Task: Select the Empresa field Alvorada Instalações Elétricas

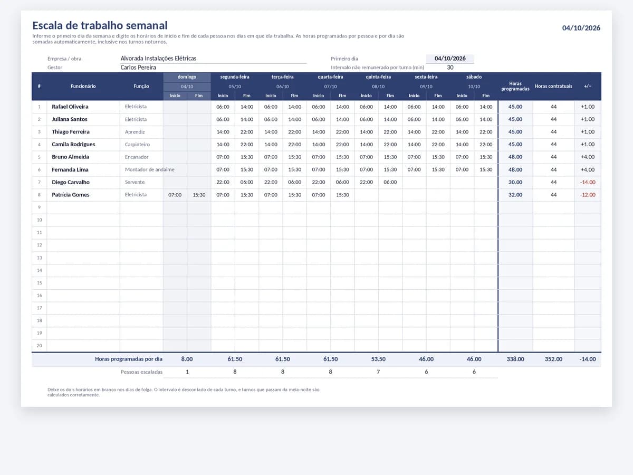Action: [213, 59]
